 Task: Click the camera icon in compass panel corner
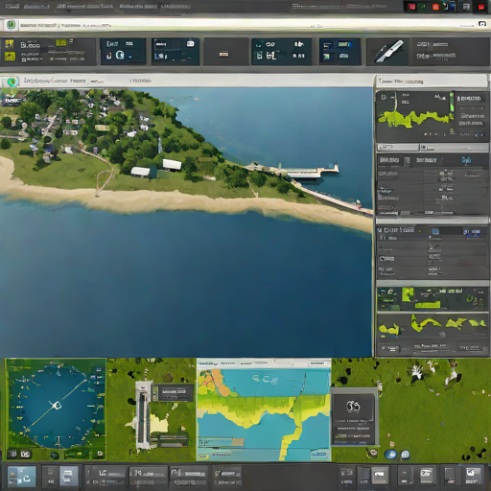pyautogui.click(x=100, y=454)
